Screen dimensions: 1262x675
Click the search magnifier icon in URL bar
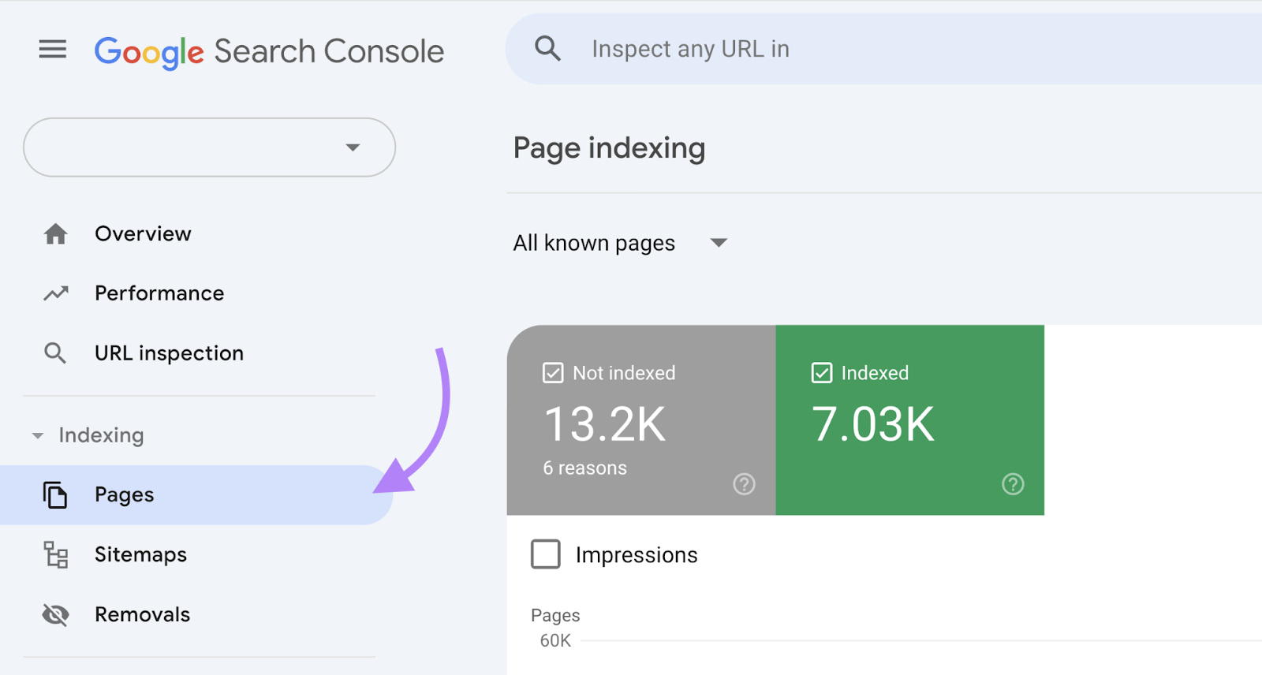[547, 49]
